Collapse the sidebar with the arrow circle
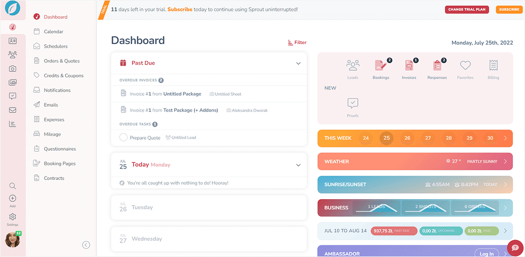This screenshot has height=257, width=525. coord(86,245)
